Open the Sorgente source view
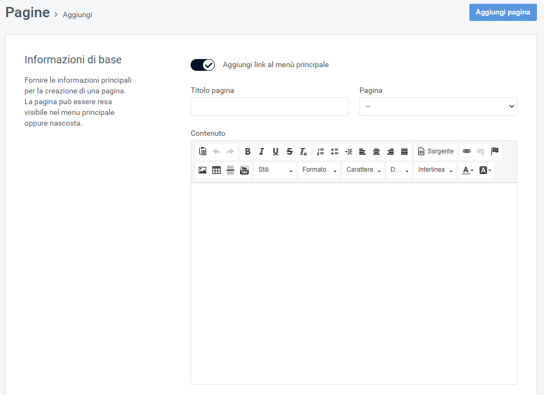 pyautogui.click(x=436, y=151)
